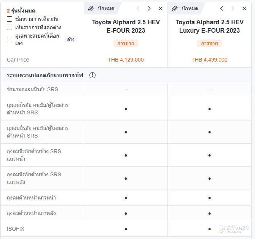Click ถุงลมด้านหน้าแถวหน้า row label
The height and width of the screenshot is (239, 255).
[x=31, y=198]
